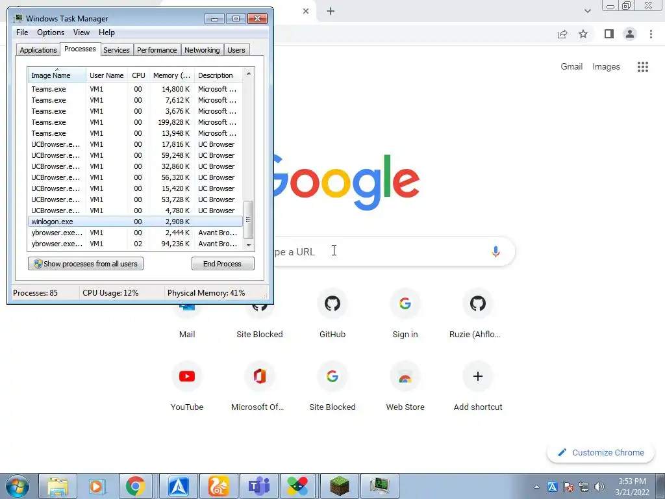Screen dimensions: 665x499
Task: Open Minecraft block taskbar icon
Action: pyautogui.click(x=339, y=486)
